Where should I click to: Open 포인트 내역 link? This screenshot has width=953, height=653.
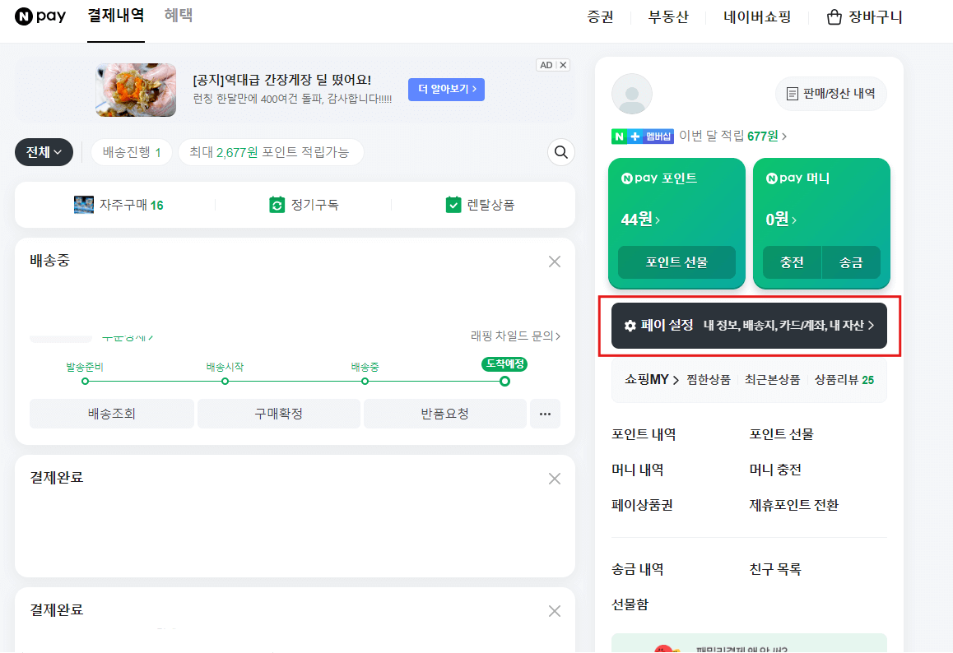pyautogui.click(x=644, y=434)
